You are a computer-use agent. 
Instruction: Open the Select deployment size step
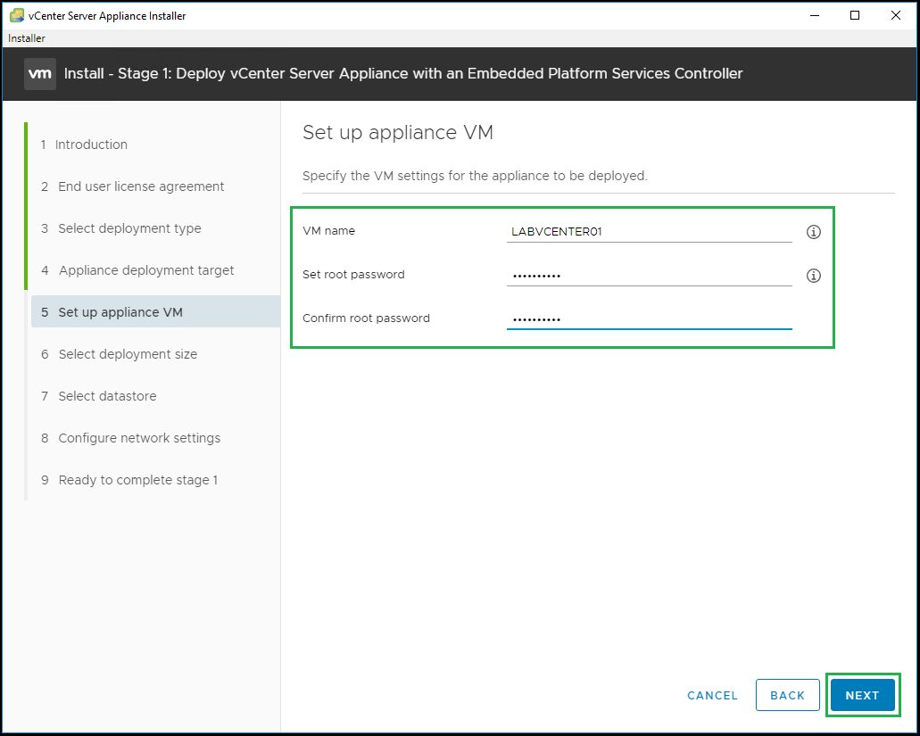[127, 354]
